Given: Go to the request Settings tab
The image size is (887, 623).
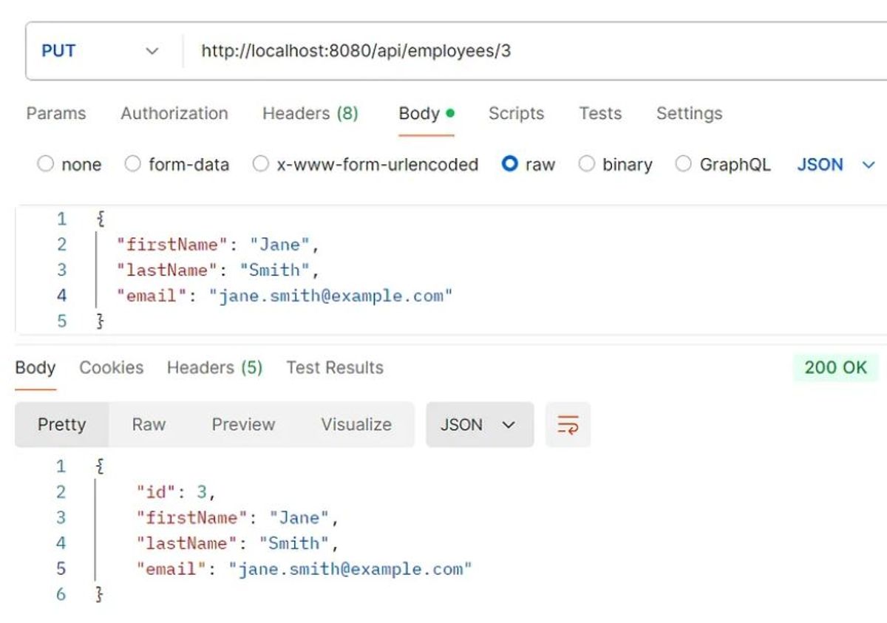Looking at the screenshot, I should click(x=689, y=114).
